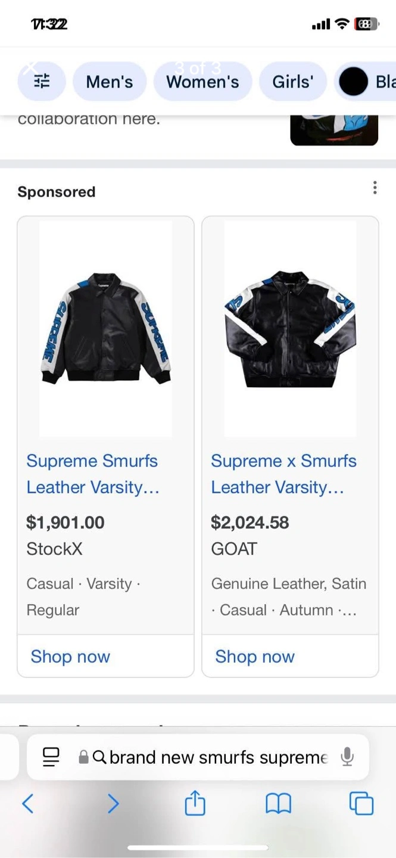
Task: Open the search filters icon chip
Action: click(42, 82)
